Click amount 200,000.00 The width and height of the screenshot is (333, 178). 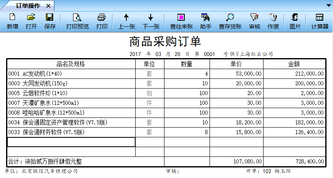tap(294, 83)
